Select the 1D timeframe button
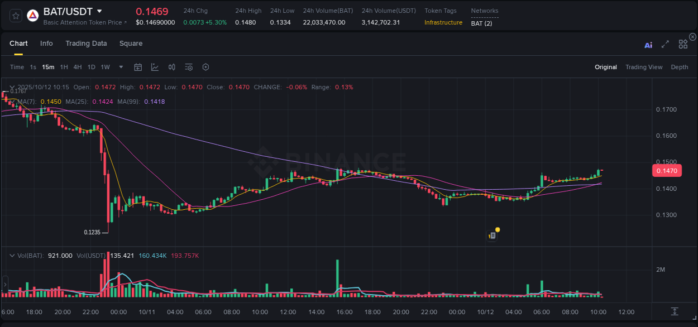 coord(91,67)
